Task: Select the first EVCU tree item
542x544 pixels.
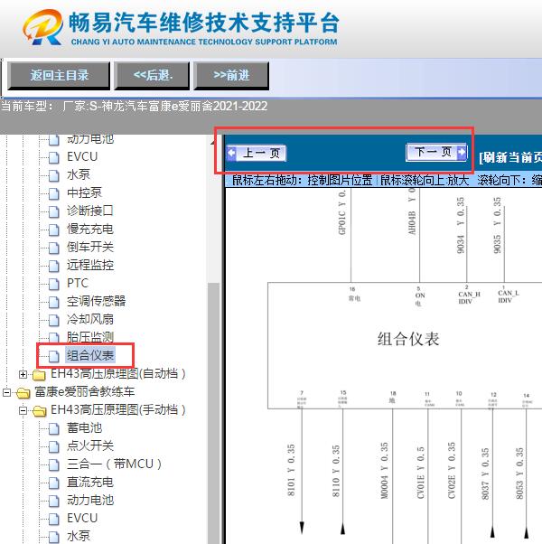Action: (x=82, y=157)
